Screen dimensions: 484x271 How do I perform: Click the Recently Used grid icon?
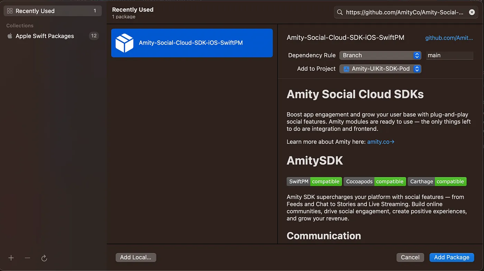click(x=10, y=11)
